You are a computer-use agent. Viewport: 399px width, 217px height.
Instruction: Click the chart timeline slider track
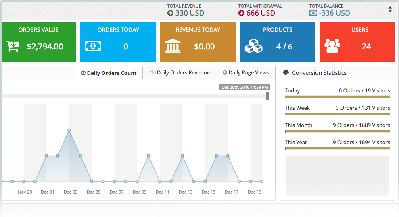click(x=134, y=96)
